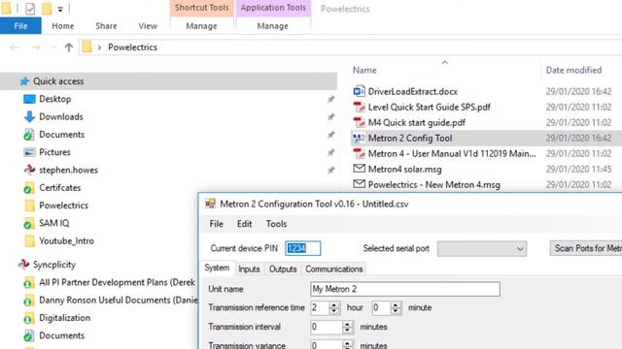Image resolution: width=622 pixels, height=349 pixels.
Task: Click new folder icon in title bar
Action: tap(47, 9)
